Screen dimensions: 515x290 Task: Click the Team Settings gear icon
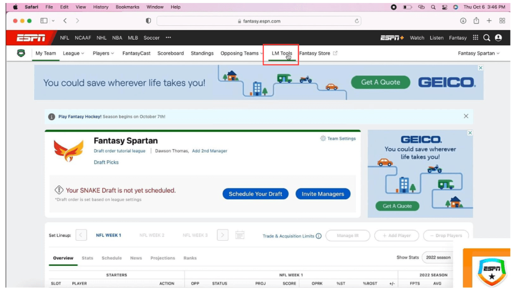click(323, 138)
